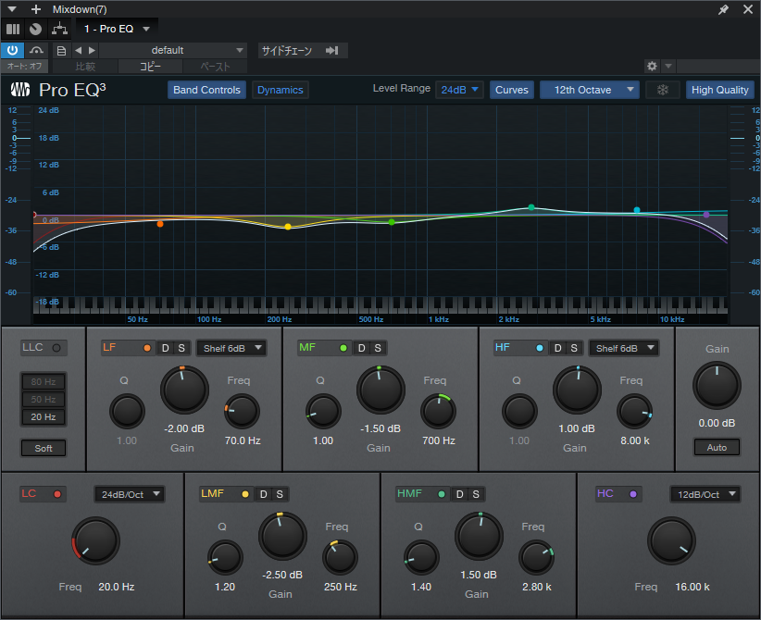761x620 pixels.
Task: Toggle the High Quality button
Action: (719, 90)
